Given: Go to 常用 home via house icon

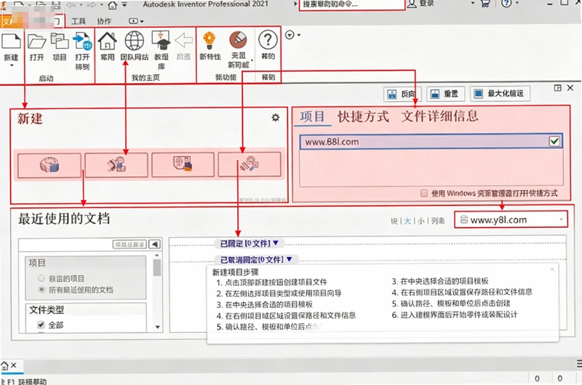Looking at the screenshot, I should [107, 41].
